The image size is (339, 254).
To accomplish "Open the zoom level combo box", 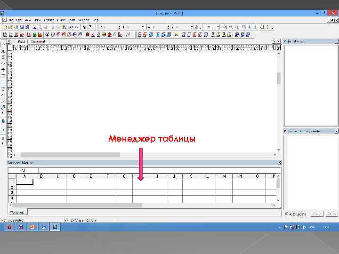I will [213, 27].
